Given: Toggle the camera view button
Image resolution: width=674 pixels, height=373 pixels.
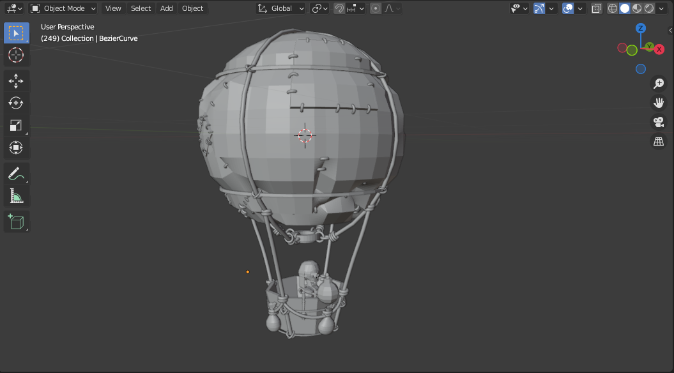Looking at the screenshot, I should click(x=659, y=122).
